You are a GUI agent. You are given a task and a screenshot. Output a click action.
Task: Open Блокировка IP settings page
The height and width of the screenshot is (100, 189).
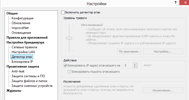coord(22,62)
